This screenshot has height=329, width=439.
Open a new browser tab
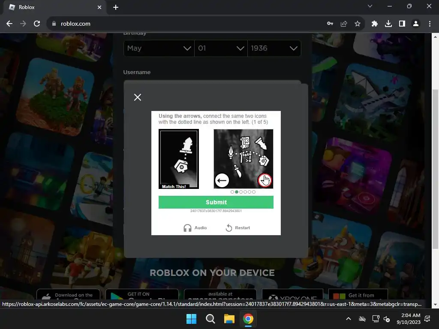pyautogui.click(x=116, y=7)
